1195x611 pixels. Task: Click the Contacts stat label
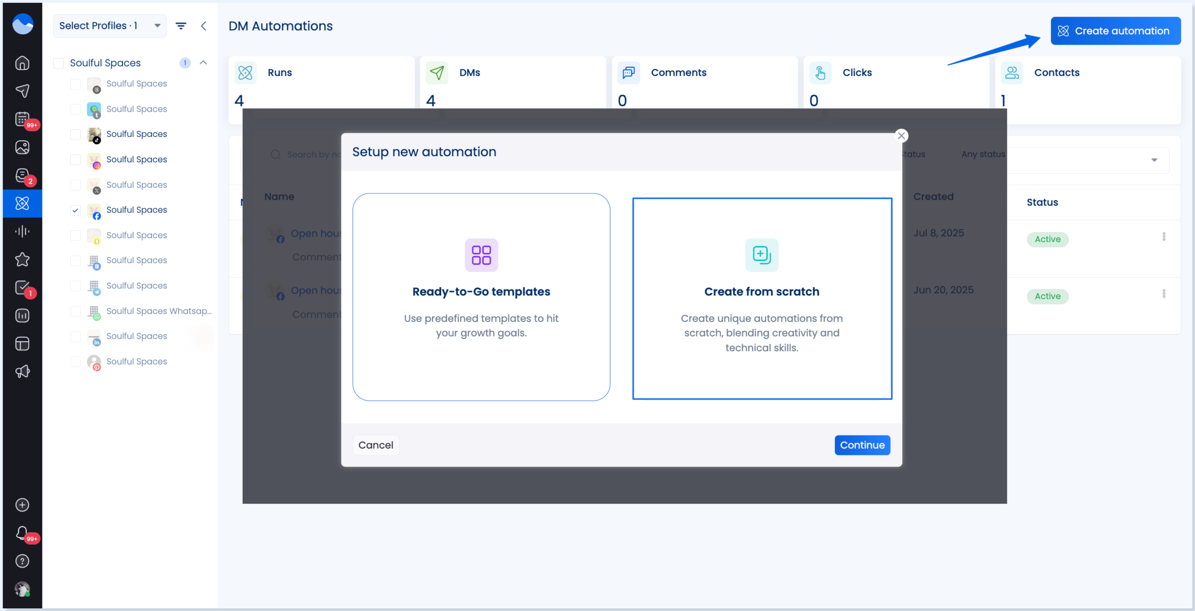1056,73
